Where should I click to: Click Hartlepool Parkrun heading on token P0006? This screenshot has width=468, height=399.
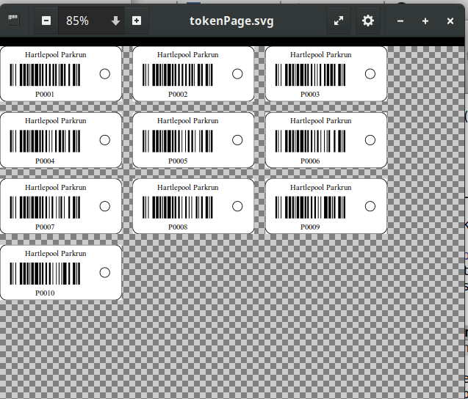(321, 121)
